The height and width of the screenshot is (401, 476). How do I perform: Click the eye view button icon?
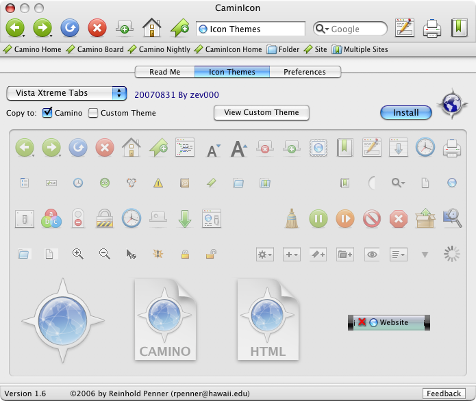[372, 255]
